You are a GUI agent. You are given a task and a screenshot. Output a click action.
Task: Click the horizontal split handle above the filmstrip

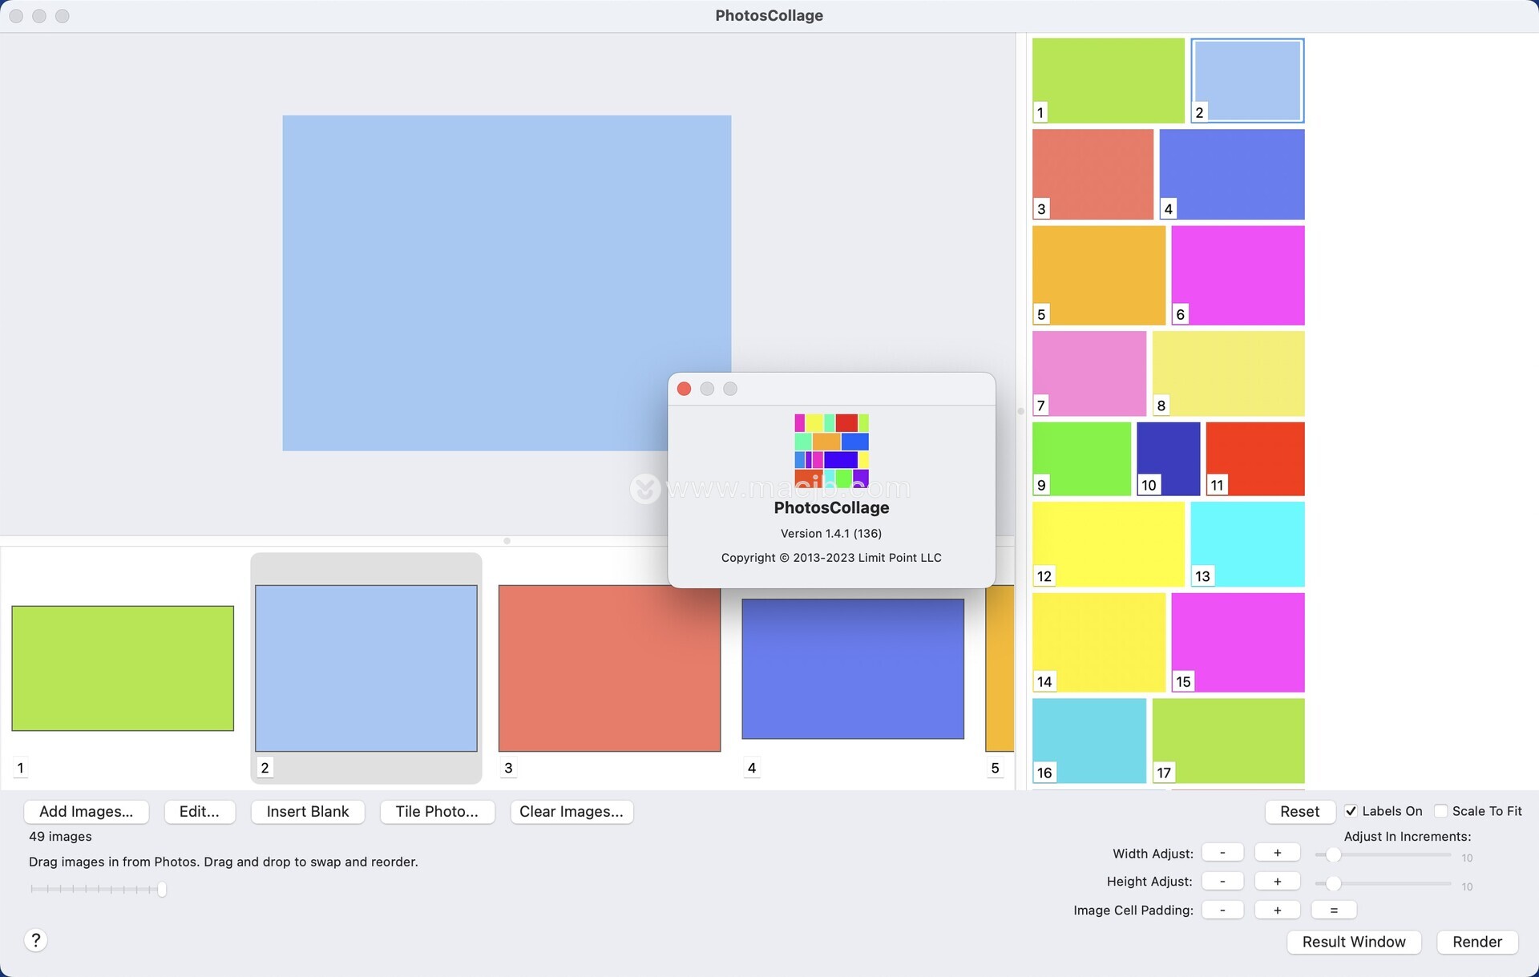pyautogui.click(x=507, y=541)
